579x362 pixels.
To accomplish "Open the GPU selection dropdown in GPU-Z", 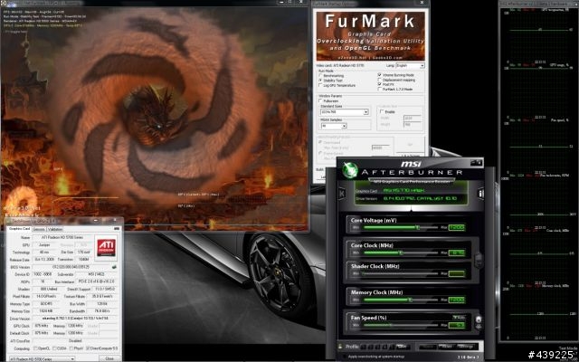I will 42,358.
